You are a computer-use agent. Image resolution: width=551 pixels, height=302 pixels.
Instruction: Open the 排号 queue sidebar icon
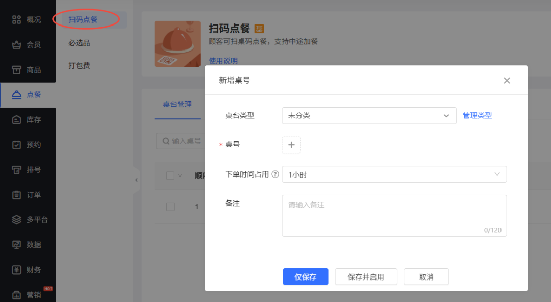pyautogui.click(x=17, y=170)
